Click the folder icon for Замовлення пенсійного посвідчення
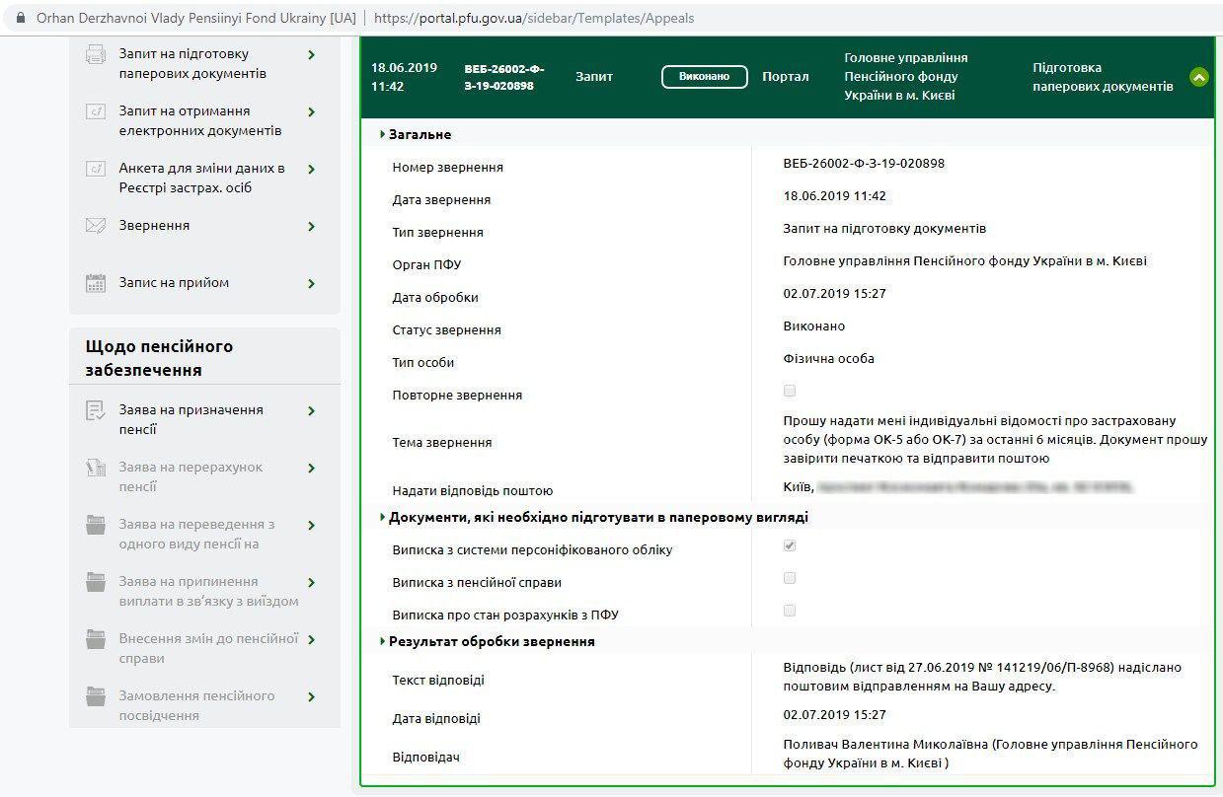Image resolution: width=1223 pixels, height=797 pixels. pos(95,696)
